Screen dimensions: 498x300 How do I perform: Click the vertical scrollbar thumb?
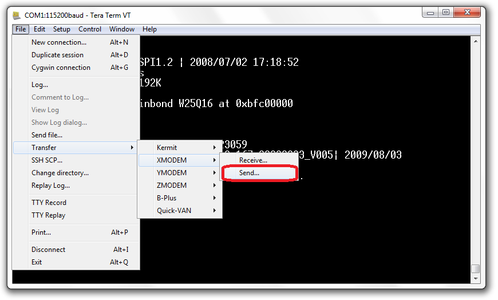[x=476, y=269]
